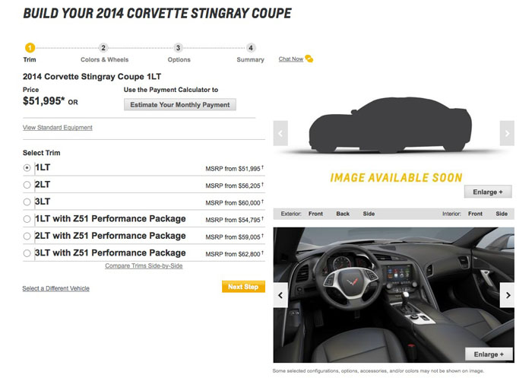Screen dimensions: 532x378
Task: Open the Colors & Wheels step
Action: (105, 60)
